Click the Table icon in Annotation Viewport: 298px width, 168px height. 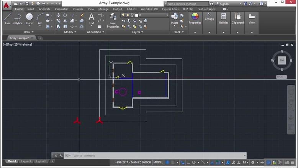coord(100,26)
